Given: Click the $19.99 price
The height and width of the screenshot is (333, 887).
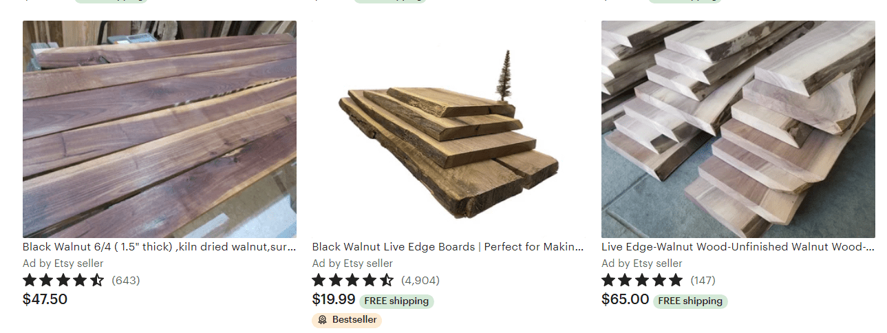Looking at the screenshot, I should [x=334, y=299].
